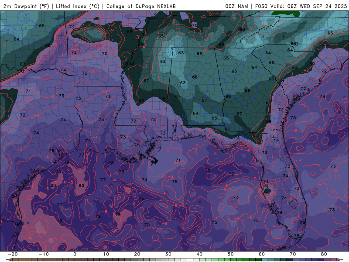Click the "80" color scale label

[x=324, y=254]
